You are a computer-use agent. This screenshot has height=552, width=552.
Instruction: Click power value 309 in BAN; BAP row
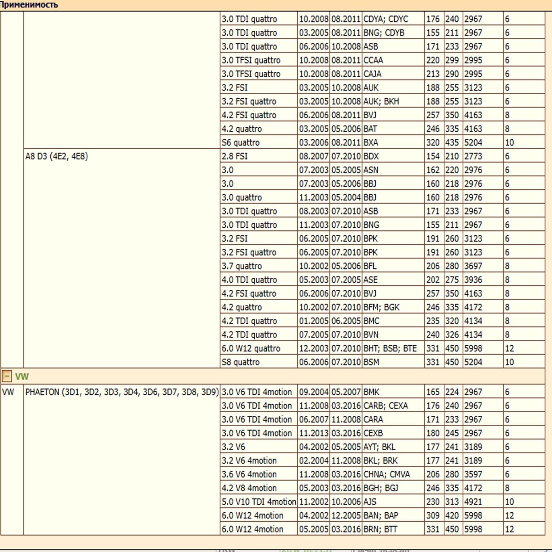tap(433, 515)
